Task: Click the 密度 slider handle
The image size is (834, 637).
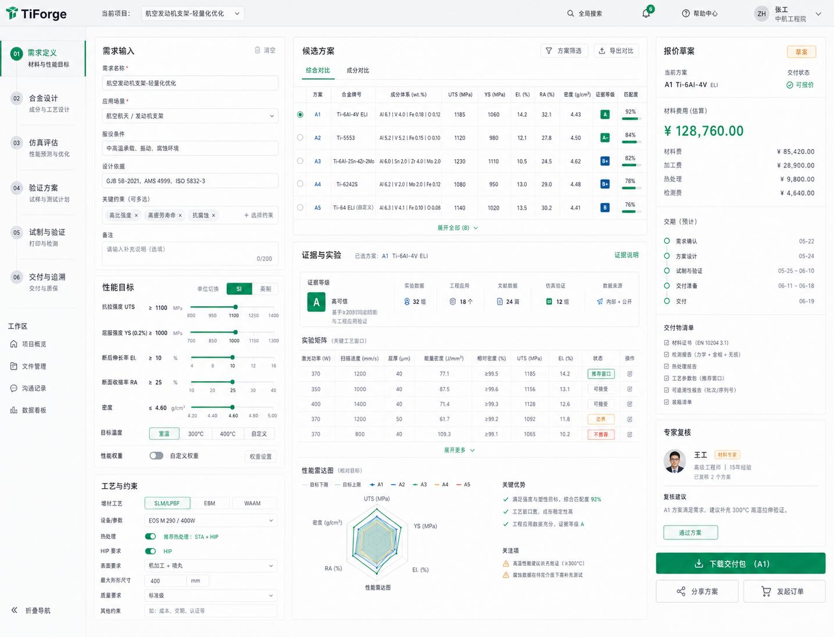Action: (232, 407)
